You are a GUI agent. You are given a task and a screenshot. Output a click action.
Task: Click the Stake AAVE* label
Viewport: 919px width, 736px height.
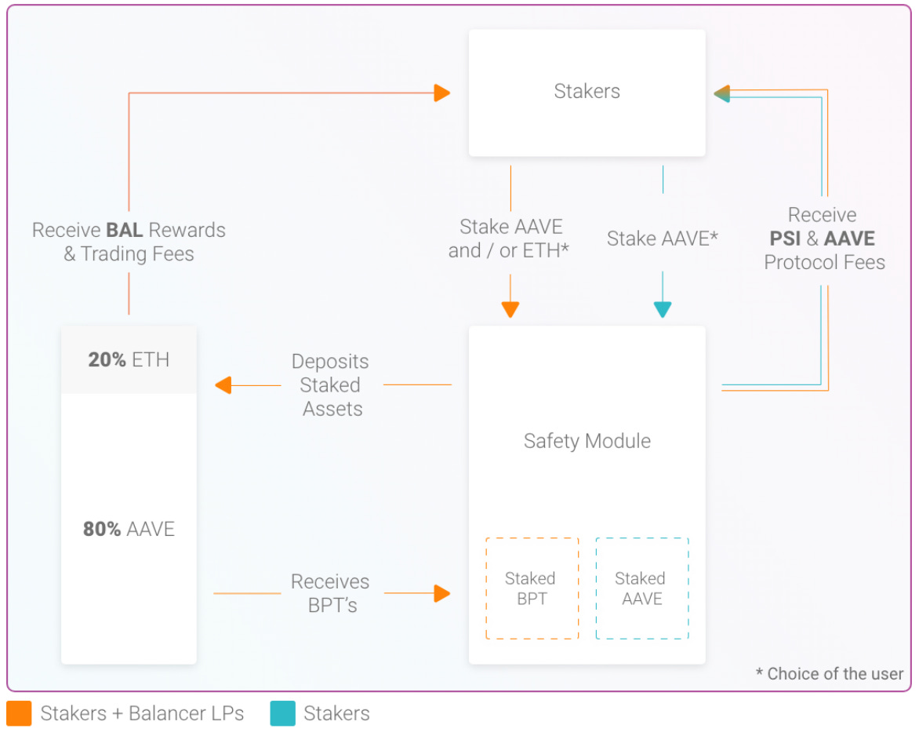[663, 238]
